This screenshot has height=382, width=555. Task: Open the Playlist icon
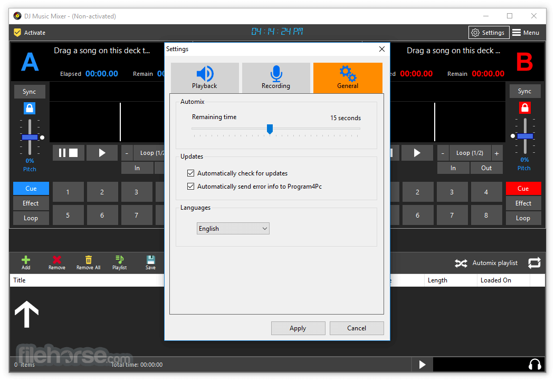[x=120, y=262]
